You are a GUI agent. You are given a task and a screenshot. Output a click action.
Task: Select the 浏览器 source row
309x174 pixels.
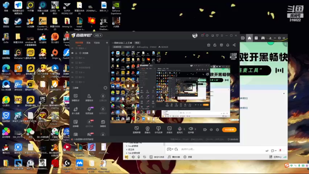click(90, 53)
